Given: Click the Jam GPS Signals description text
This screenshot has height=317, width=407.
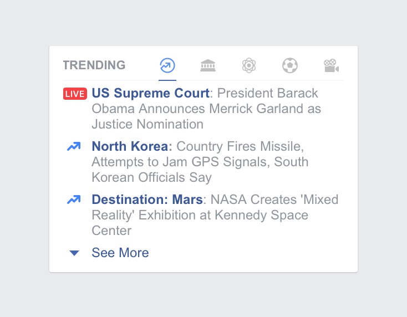Looking at the screenshot, I should point(200,162).
